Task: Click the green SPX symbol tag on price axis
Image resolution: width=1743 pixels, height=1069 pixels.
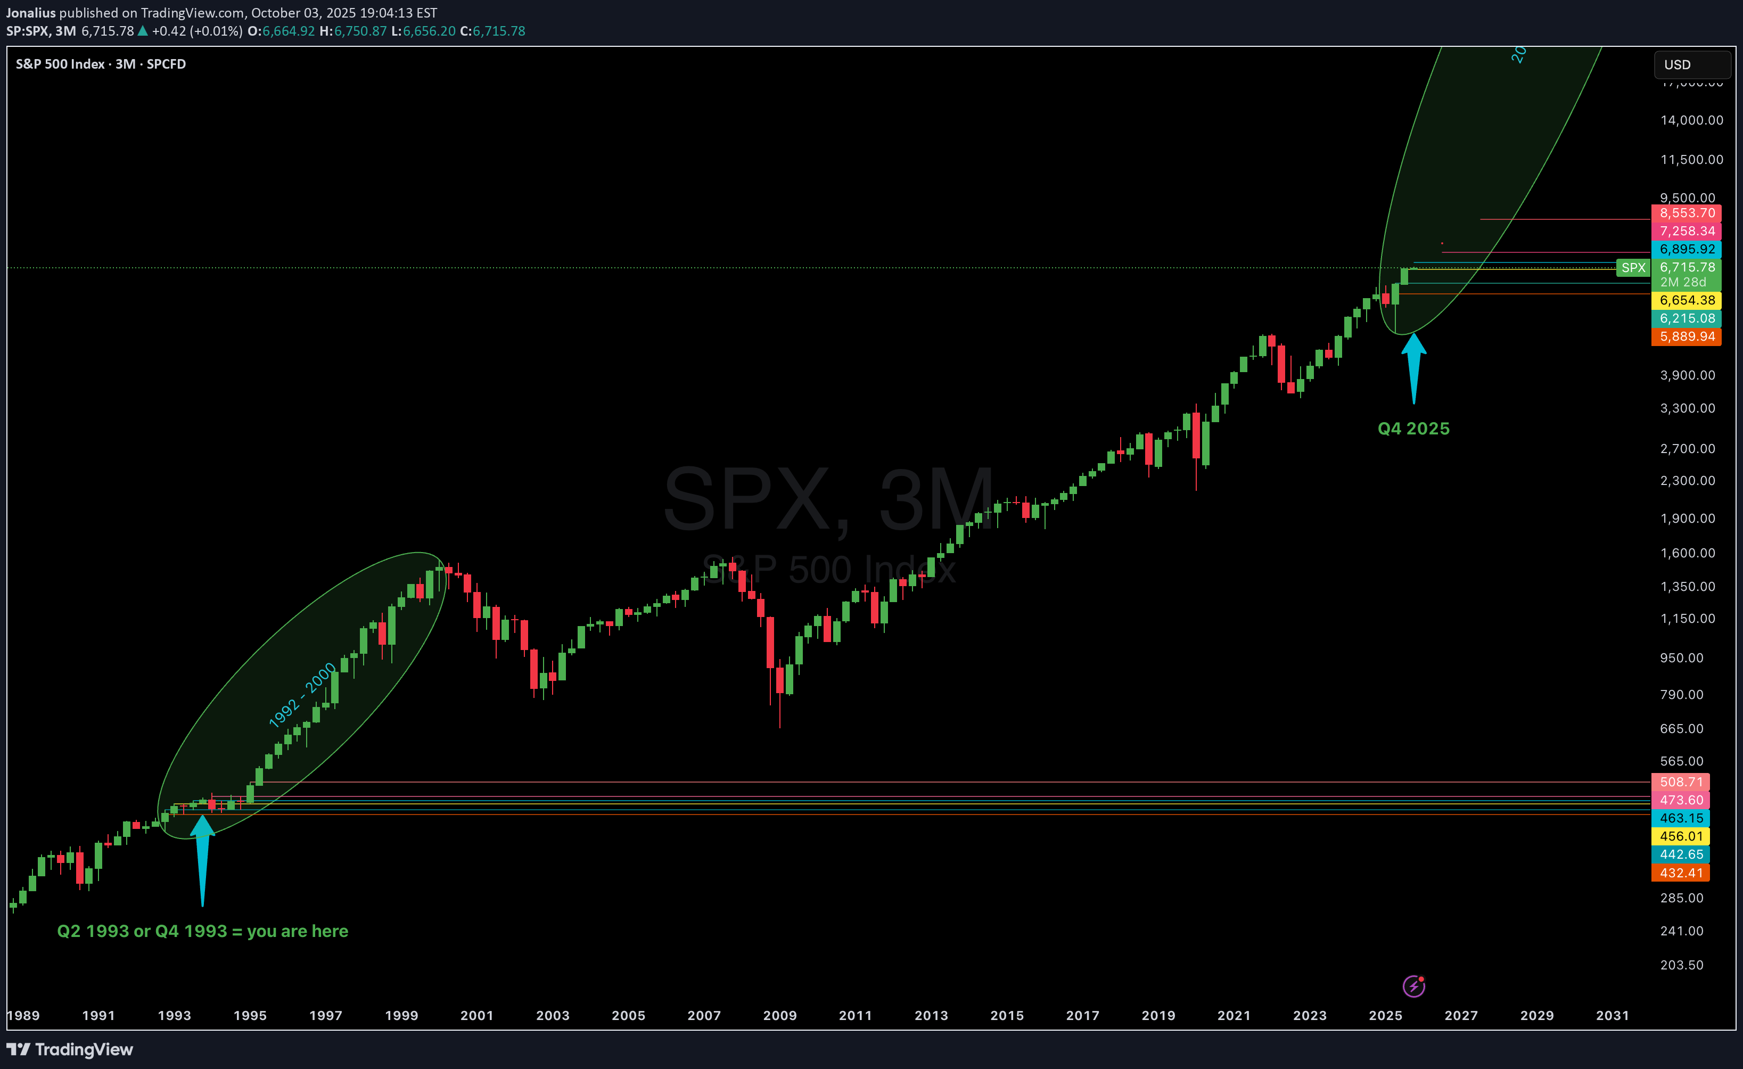Action: pyautogui.click(x=1633, y=267)
